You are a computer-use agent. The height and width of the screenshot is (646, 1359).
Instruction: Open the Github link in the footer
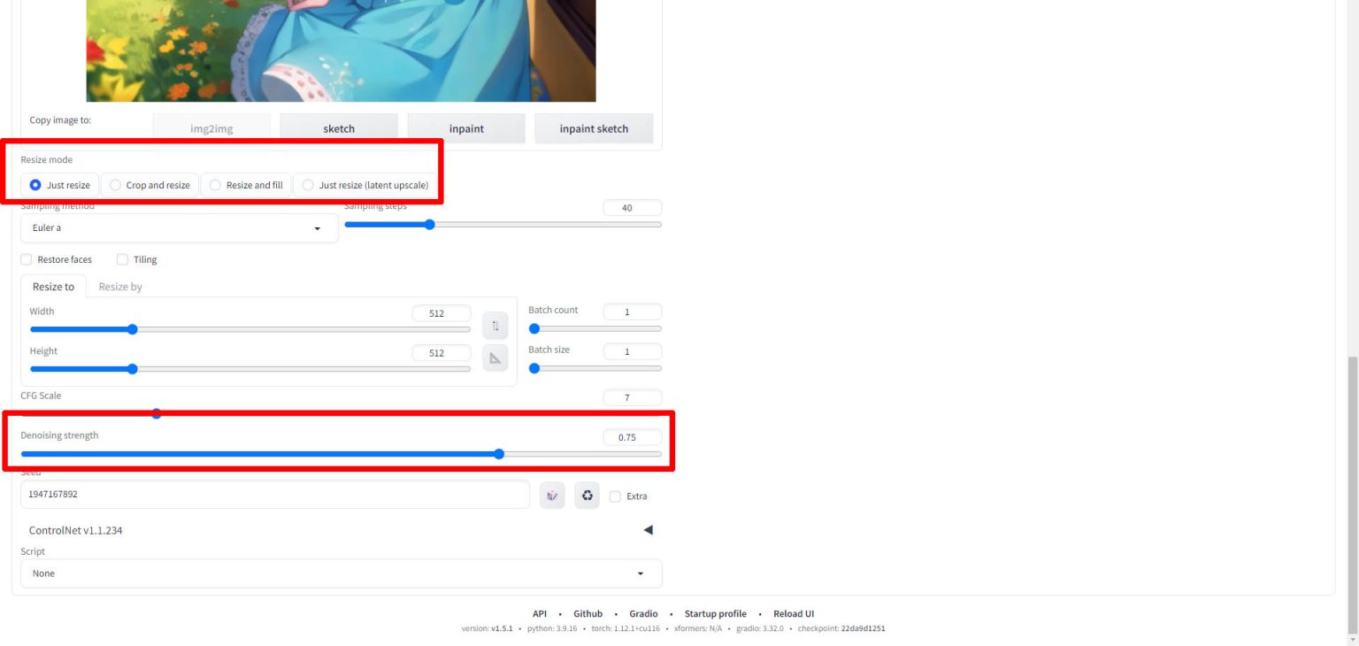587,613
